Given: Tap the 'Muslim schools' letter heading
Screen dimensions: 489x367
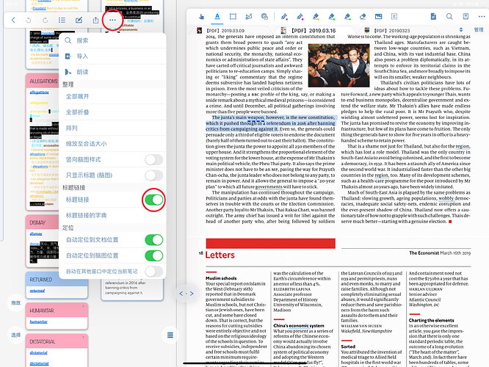Looking at the screenshot, I should tap(221, 278).
